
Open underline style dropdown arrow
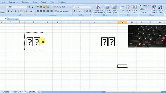(18, 11)
